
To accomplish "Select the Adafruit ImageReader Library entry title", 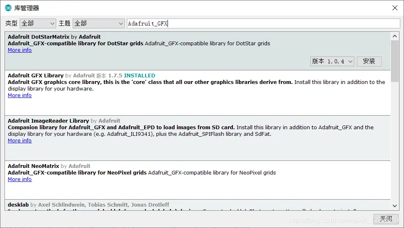I will (48, 121).
